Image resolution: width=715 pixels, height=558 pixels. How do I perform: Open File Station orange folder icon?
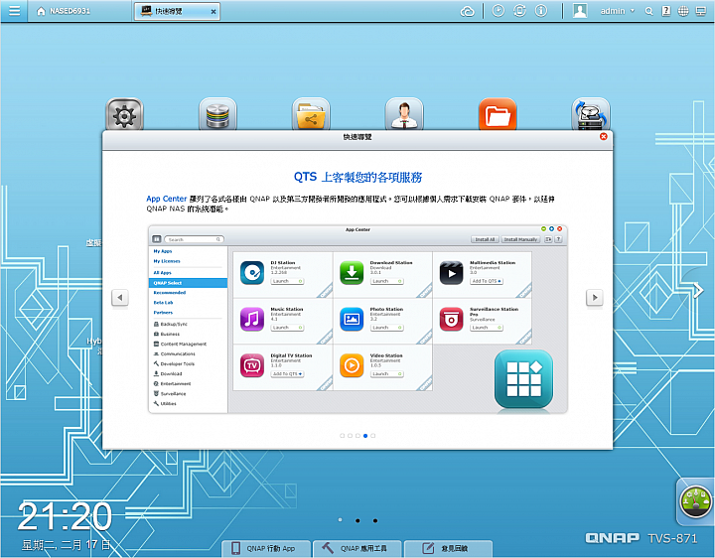pyautogui.click(x=498, y=114)
